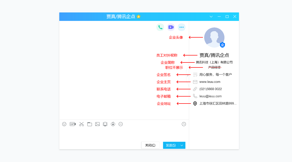The width and height of the screenshot is (292, 162).
Task: Start a video call with the camera icon
Action: [x=171, y=27]
